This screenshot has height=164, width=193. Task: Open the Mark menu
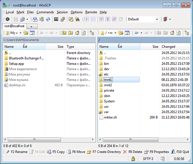pyautogui.click(x=21, y=12)
